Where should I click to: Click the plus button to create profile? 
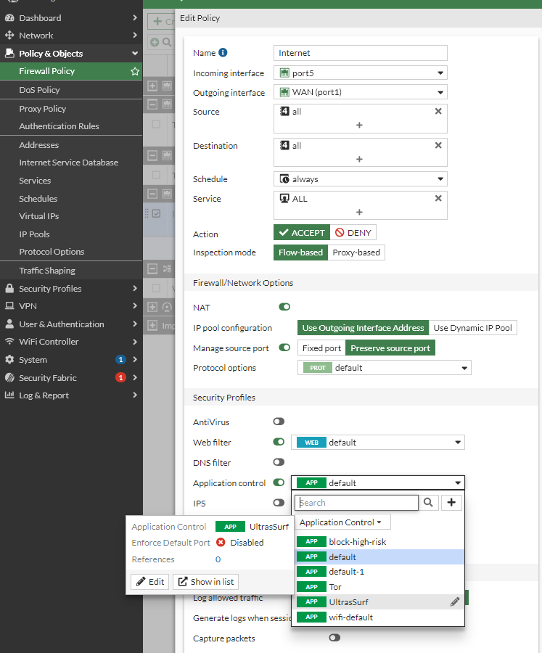point(451,502)
